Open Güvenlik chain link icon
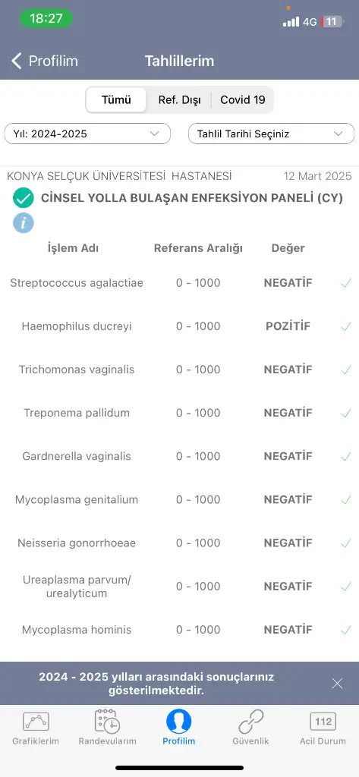The image size is (359, 777). click(x=251, y=722)
